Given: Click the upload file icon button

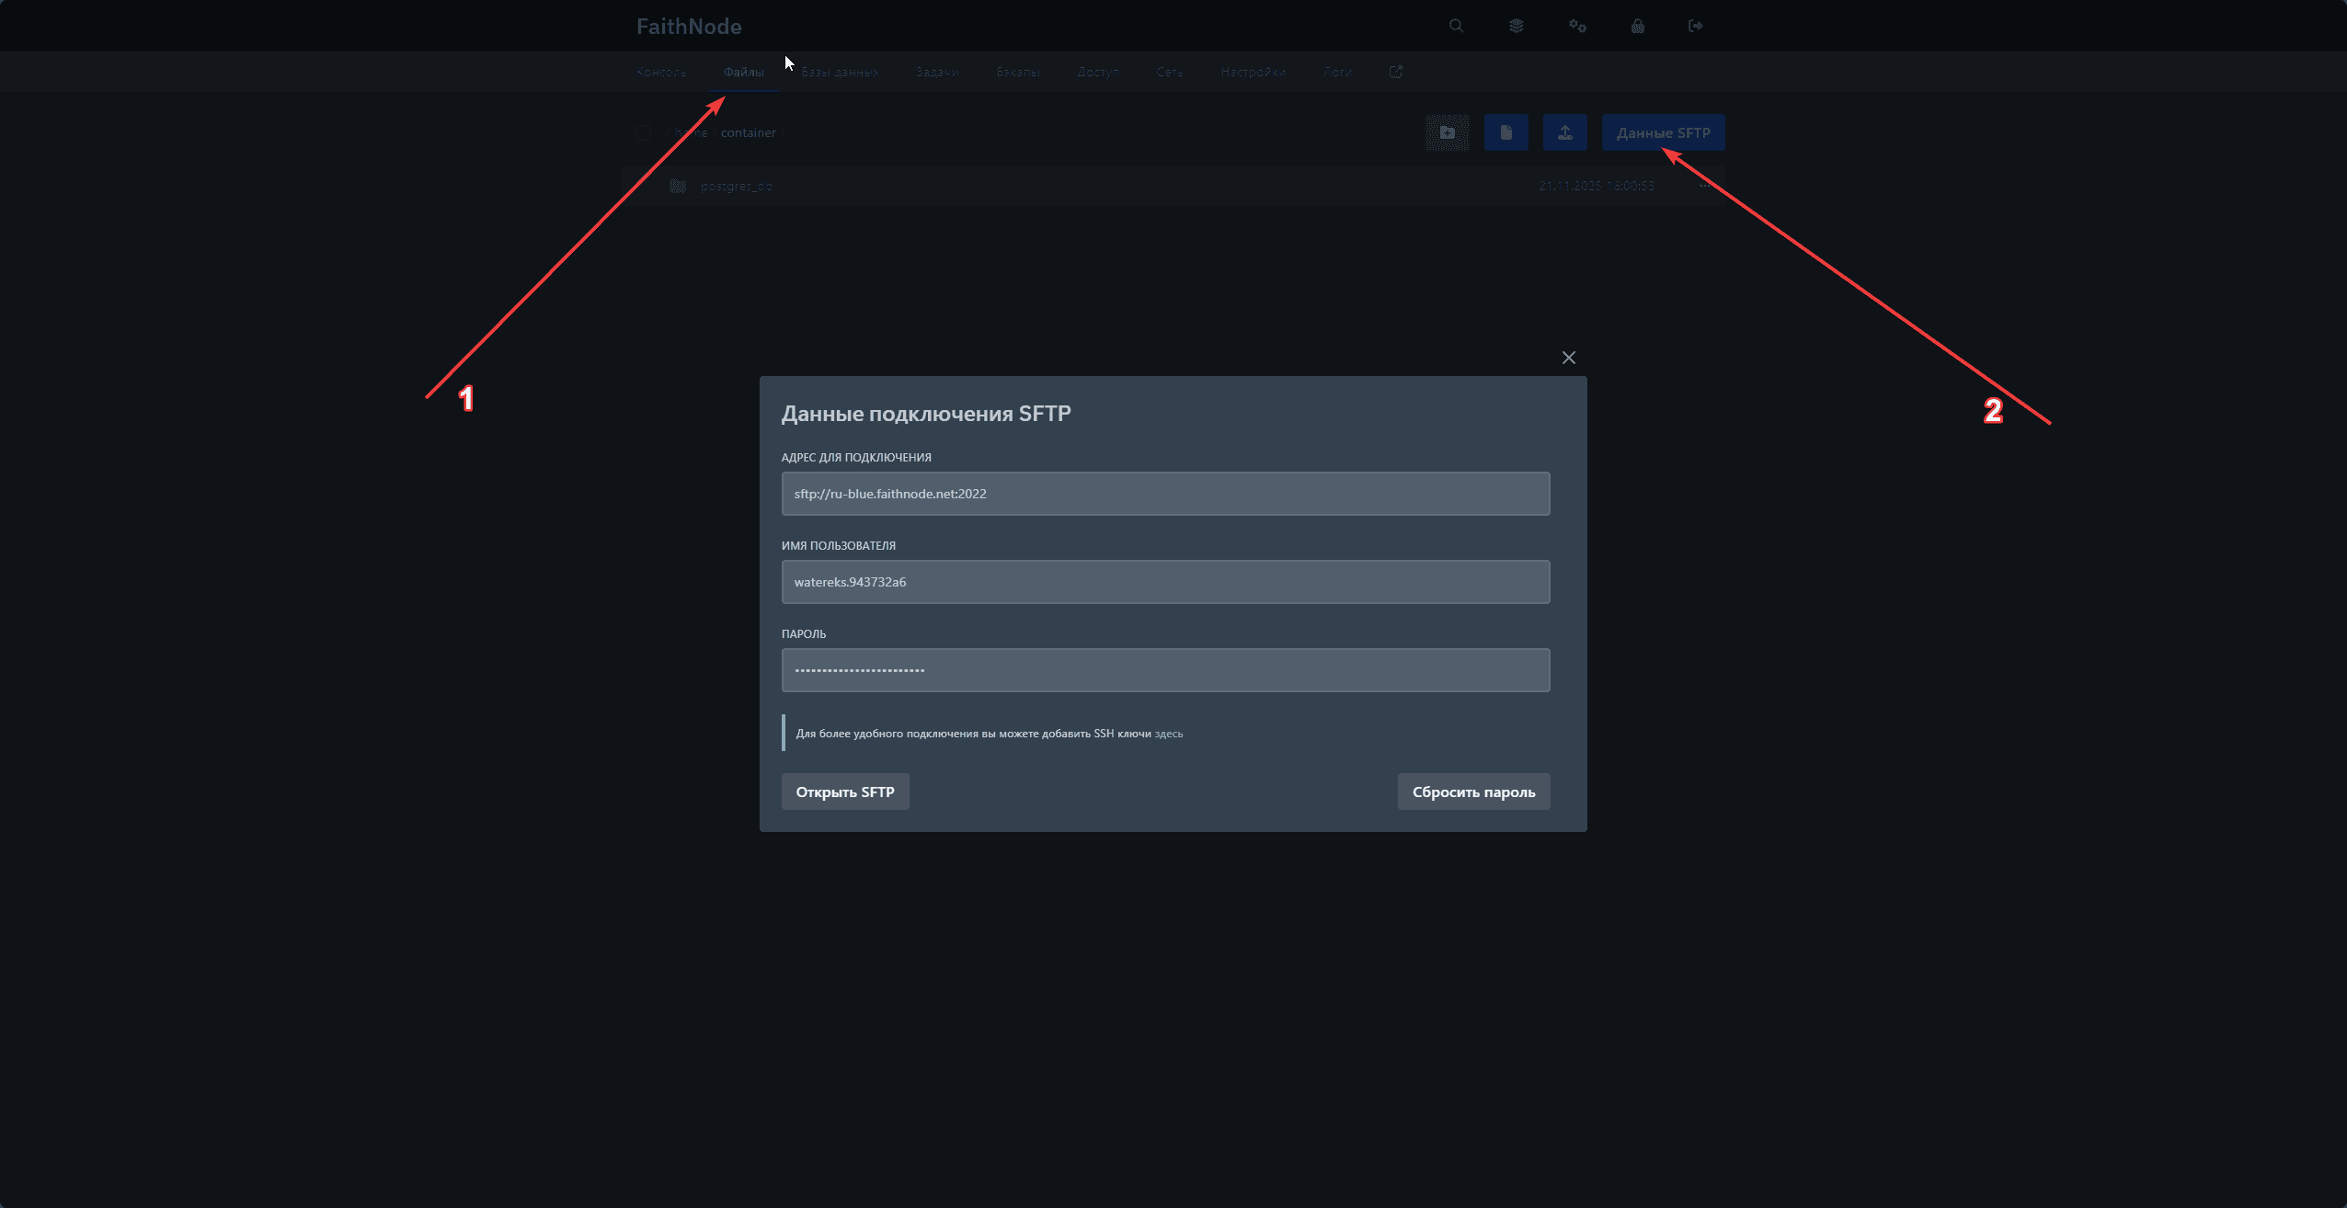Looking at the screenshot, I should tap(1565, 133).
